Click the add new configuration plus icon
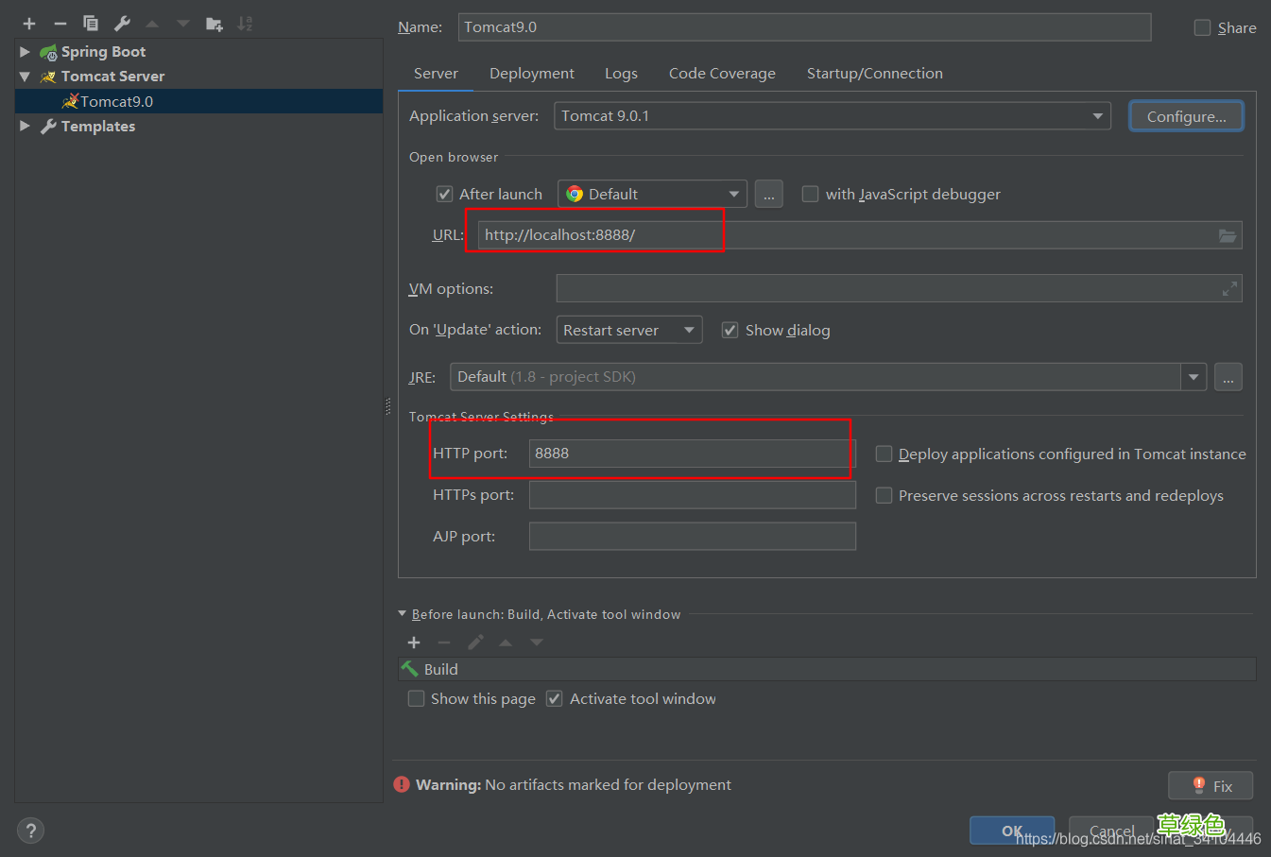Screen dimensions: 1271x857 tap(29, 24)
